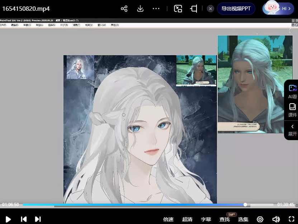The width and height of the screenshot is (298, 224).
Task: Click the share icon in top bar
Action: click(x=124, y=9)
